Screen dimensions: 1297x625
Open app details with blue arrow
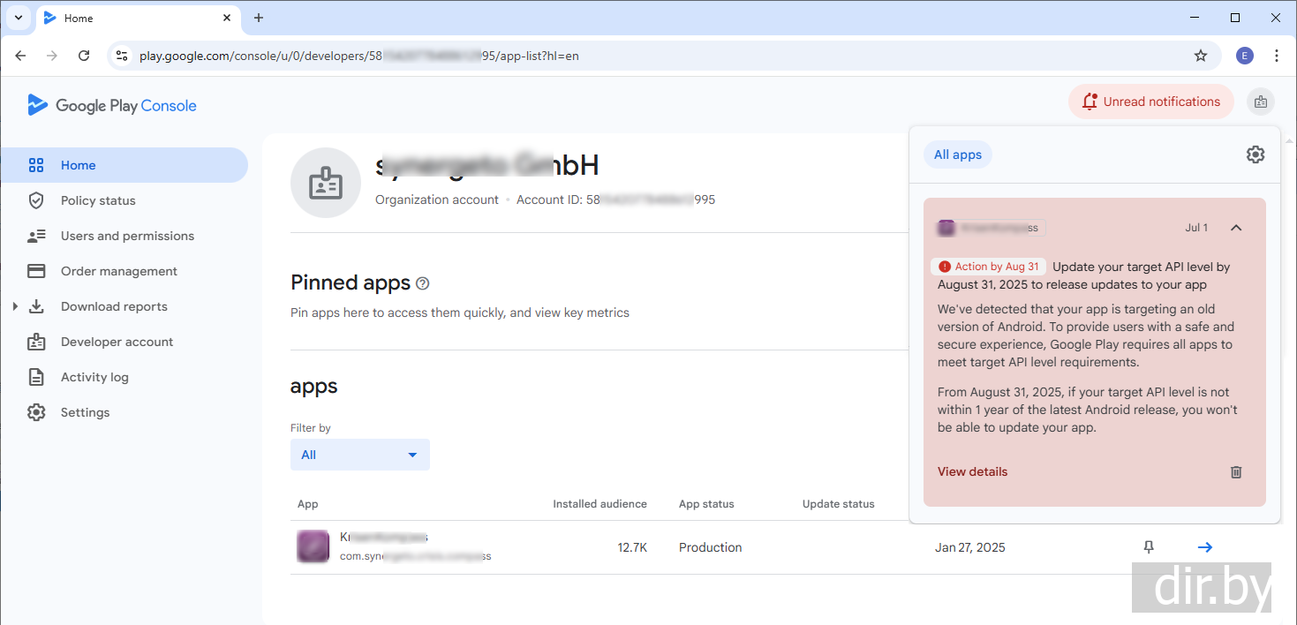pyautogui.click(x=1204, y=547)
